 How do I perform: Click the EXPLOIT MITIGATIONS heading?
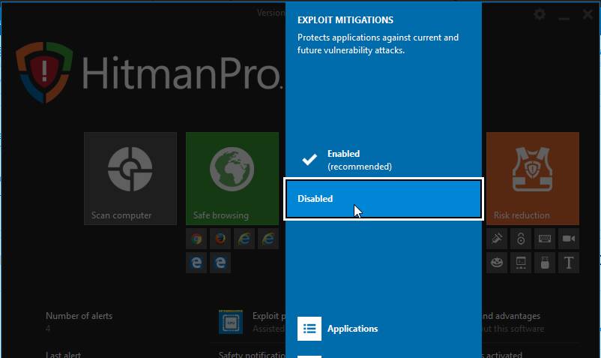click(x=345, y=20)
